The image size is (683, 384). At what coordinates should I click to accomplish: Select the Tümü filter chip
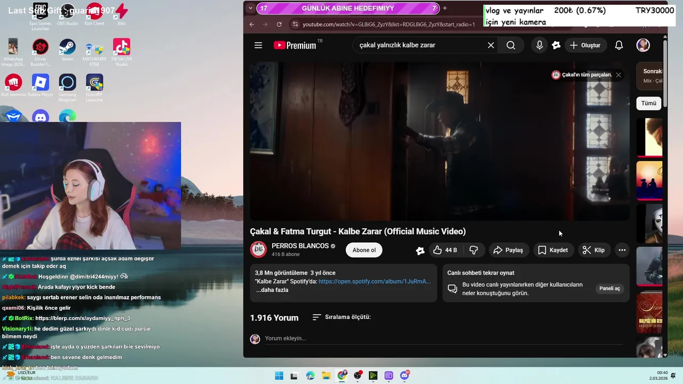click(649, 103)
